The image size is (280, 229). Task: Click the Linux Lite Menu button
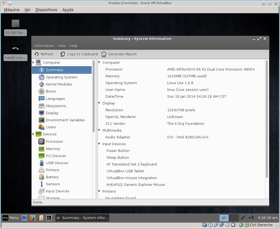(11, 218)
